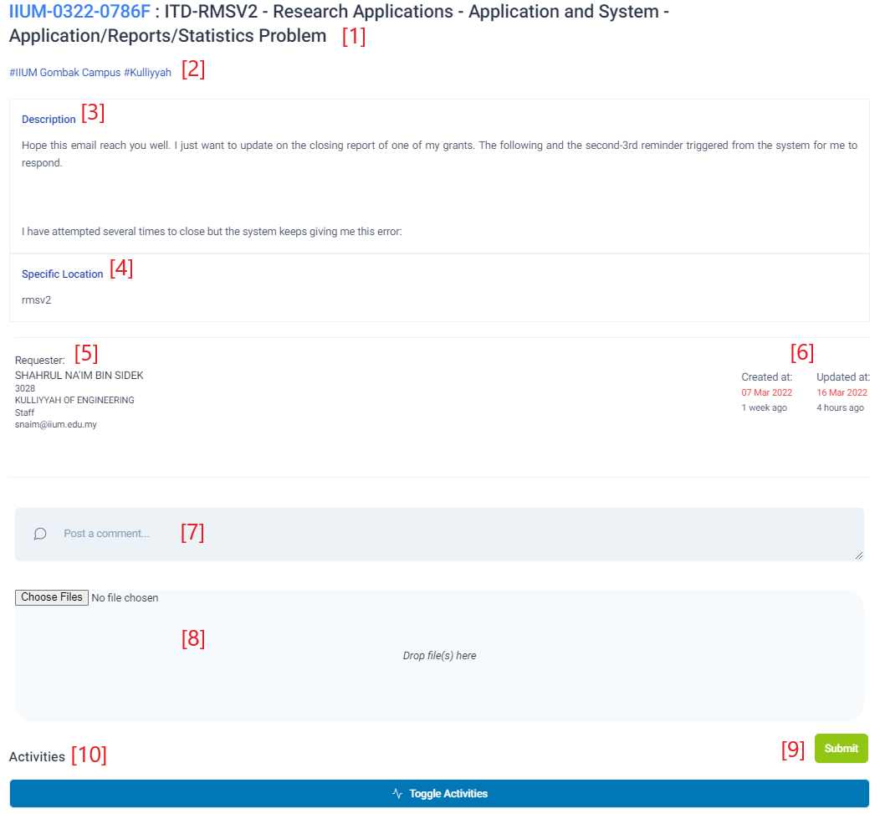Click the '1 week ago' text
This screenshot has height=814, width=885.
(x=765, y=407)
